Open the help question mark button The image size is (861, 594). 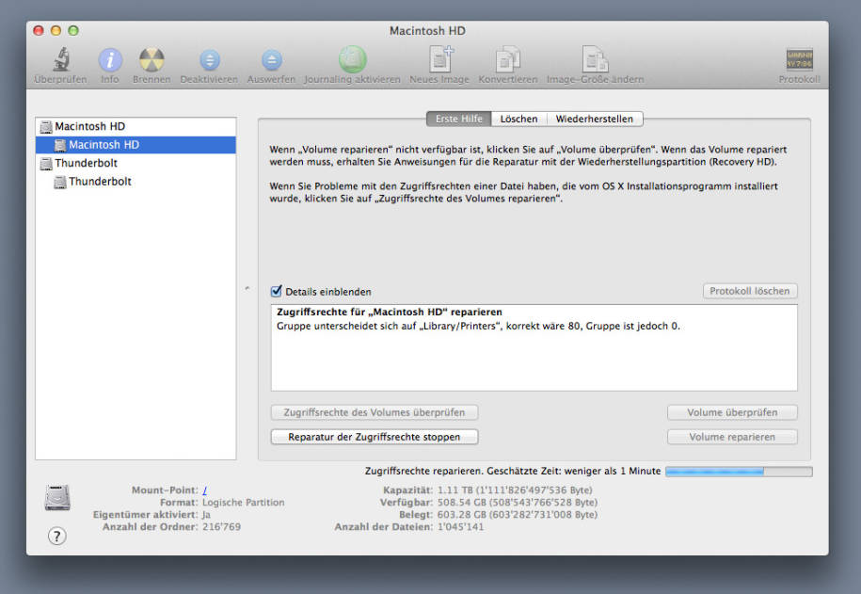pos(57,536)
